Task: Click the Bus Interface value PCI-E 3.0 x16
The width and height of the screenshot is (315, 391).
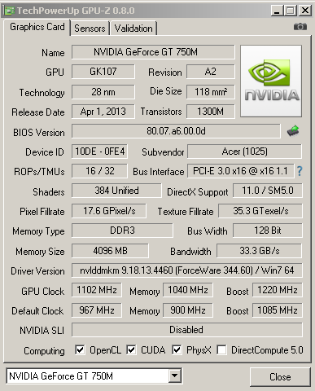Action: 240,171
